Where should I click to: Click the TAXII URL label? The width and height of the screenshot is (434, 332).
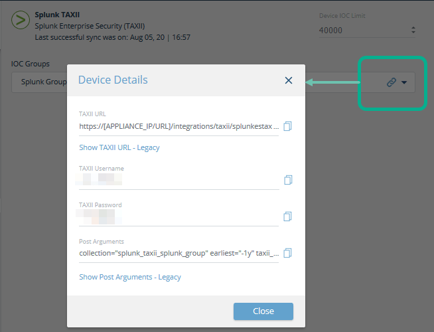click(x=92, y=114)
